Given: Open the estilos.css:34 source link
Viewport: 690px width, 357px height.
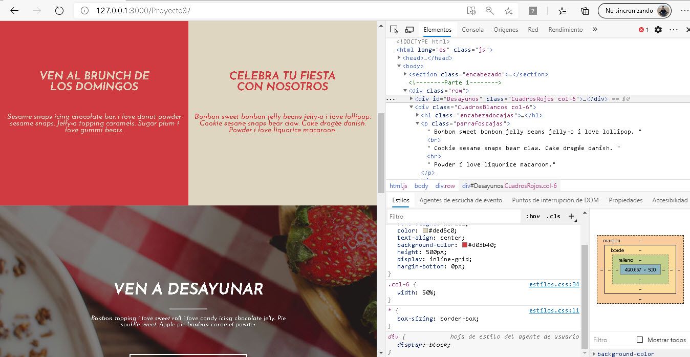Looking at the screenshot, I should (x=554, y=284).
